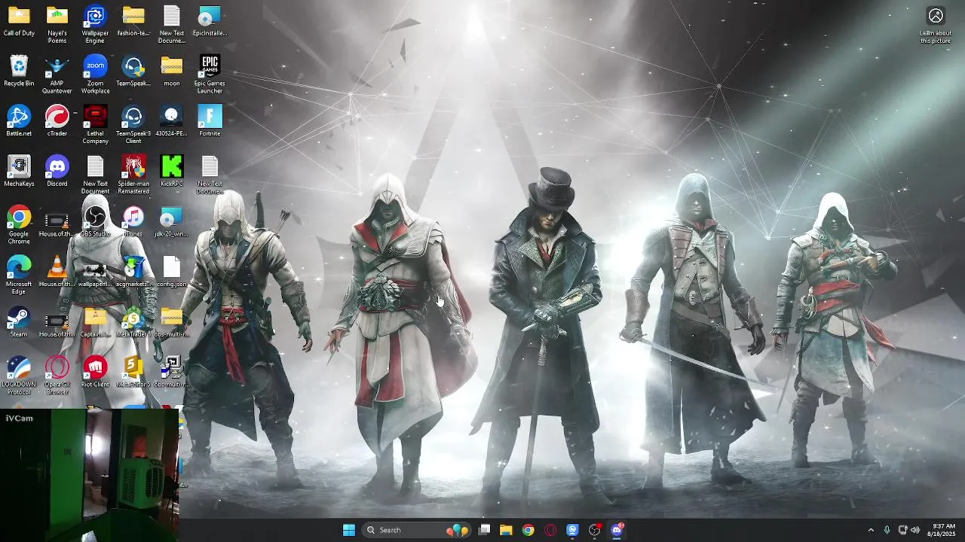The width and height of the screenshot is (965, 542).
Task: Launch Google Chrome desktop shortcut
Action: coord(19,226)
